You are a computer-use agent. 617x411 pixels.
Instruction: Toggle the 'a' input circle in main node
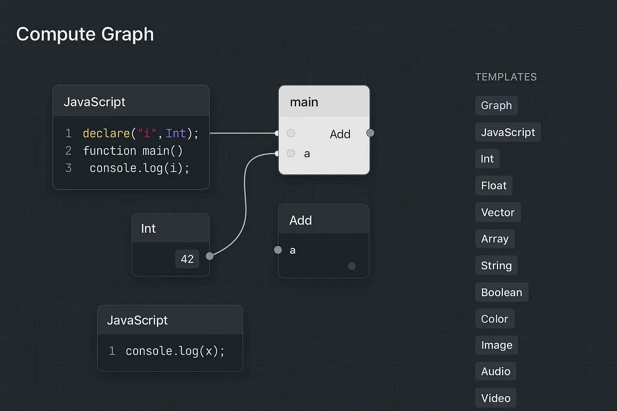coord(291,153)
